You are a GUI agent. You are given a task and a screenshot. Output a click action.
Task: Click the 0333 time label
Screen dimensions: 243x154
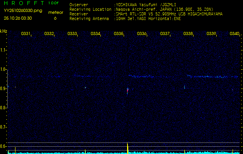(x=72, y=33)
